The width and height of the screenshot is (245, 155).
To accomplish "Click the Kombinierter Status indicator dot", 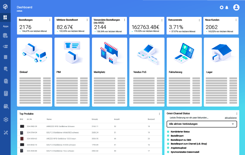I will coord(168,131).
